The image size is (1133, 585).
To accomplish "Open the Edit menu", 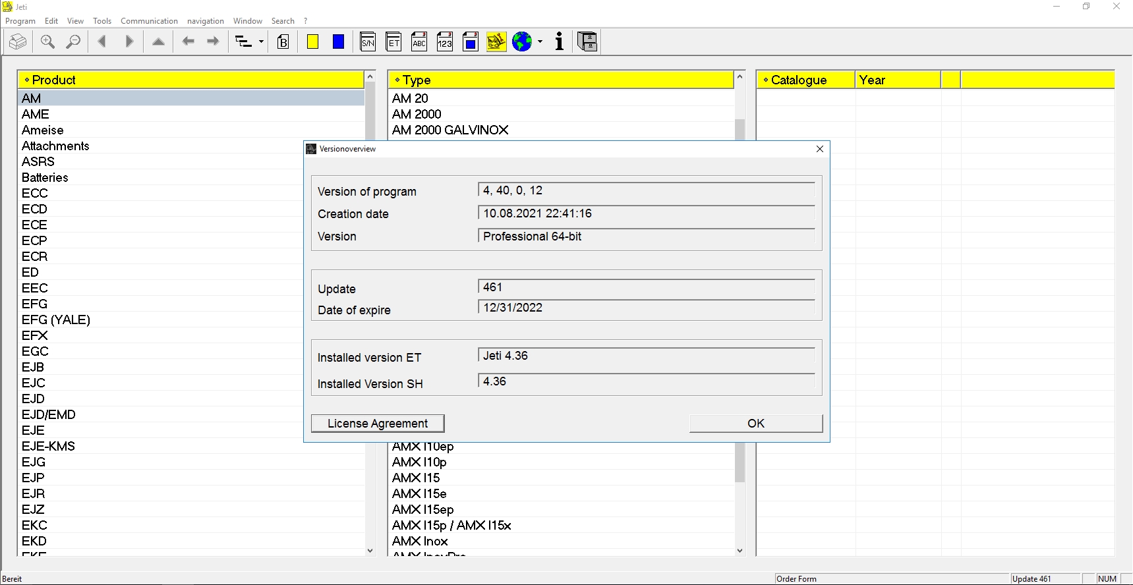I will coord(51,21).
